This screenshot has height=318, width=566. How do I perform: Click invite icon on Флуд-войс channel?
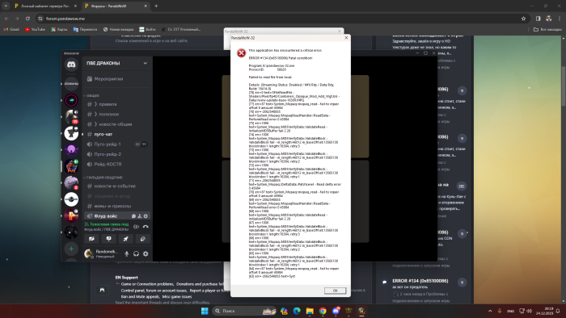pyautogui.click(x=140, y=216)
